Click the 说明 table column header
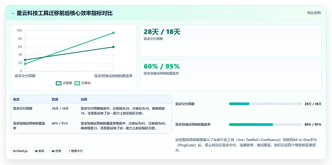Viewport: 332px width, 165px height. pos(84,100)
